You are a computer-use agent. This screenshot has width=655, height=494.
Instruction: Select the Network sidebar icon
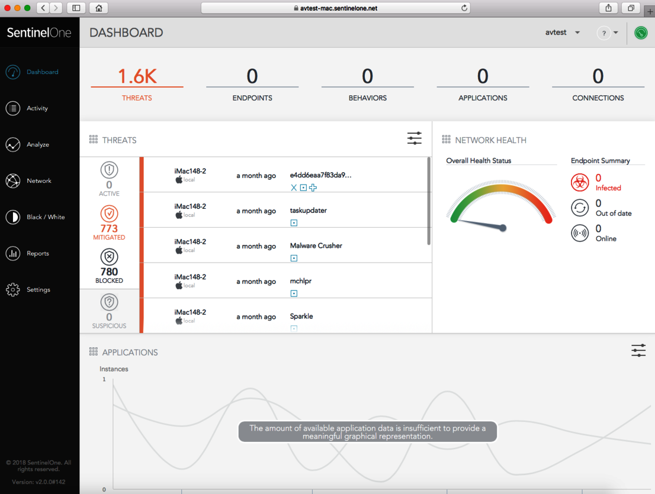click(x=12, y=180)
